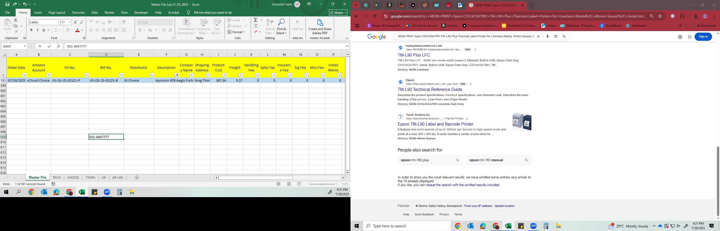Click the Excel zoom slider

pyautogui.click(x=322, y=184)
